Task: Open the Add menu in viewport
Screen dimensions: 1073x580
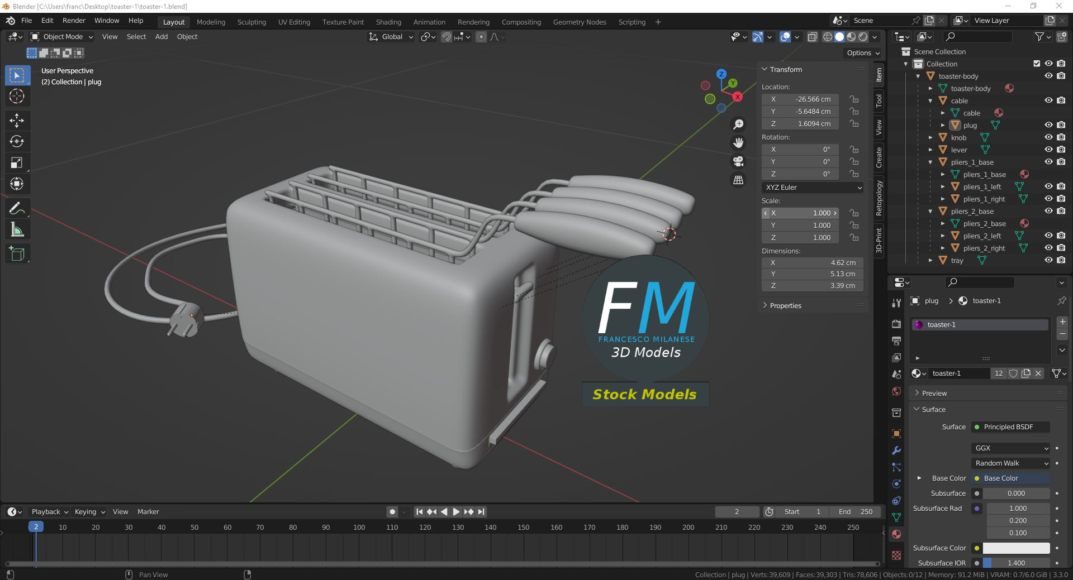Action: tap(162, 37)
